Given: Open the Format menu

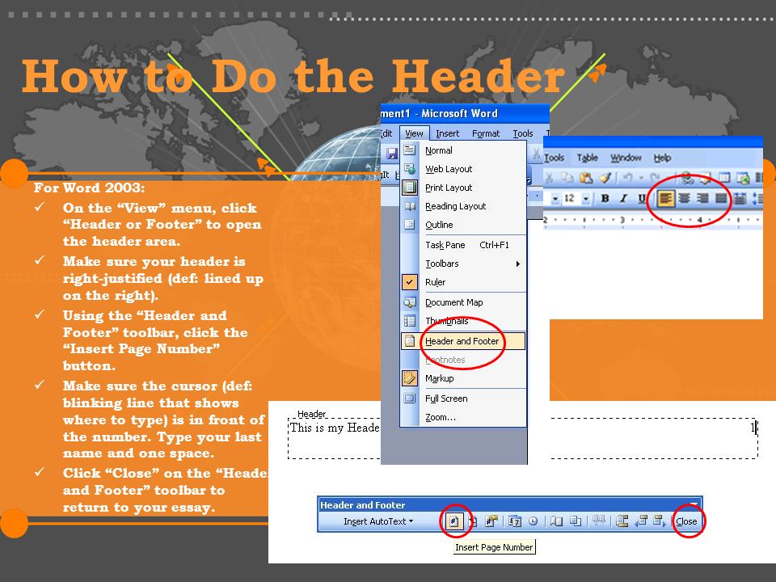Looking at the screenshot, I should point(486,133).
